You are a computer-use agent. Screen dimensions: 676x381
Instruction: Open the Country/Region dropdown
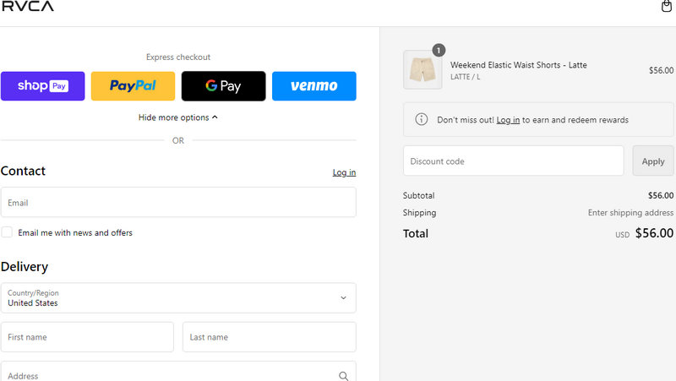pos(177,297)
